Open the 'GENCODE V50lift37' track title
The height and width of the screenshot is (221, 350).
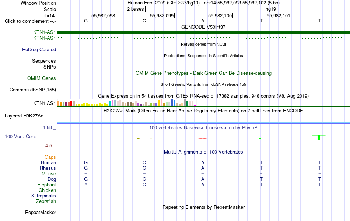(203, 27)
